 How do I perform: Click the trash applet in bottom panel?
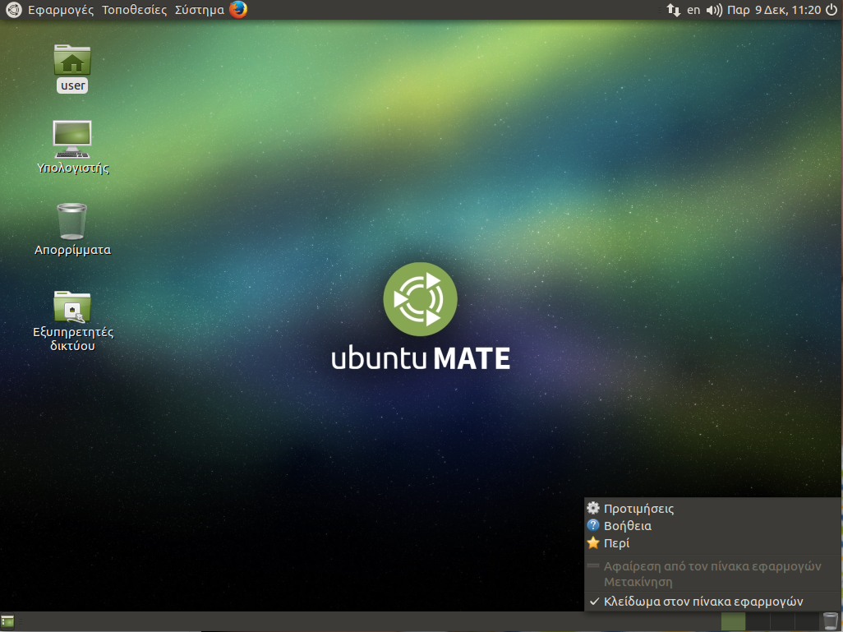831,621
